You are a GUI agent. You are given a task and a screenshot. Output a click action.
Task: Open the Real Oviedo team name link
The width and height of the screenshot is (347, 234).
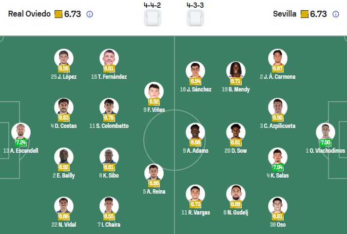[x=29, y=14]
